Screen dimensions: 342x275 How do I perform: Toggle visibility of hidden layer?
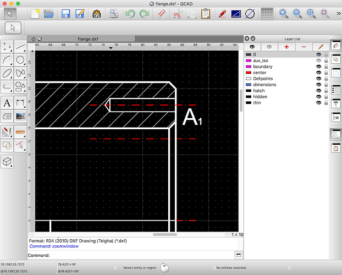click(x=319, y=96)
